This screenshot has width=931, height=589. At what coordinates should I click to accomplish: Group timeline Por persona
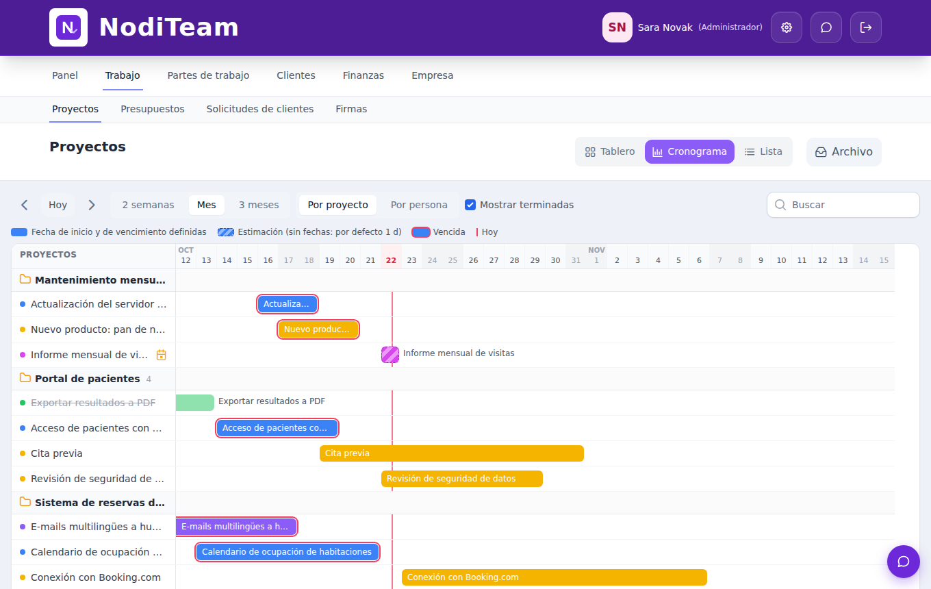419,205
